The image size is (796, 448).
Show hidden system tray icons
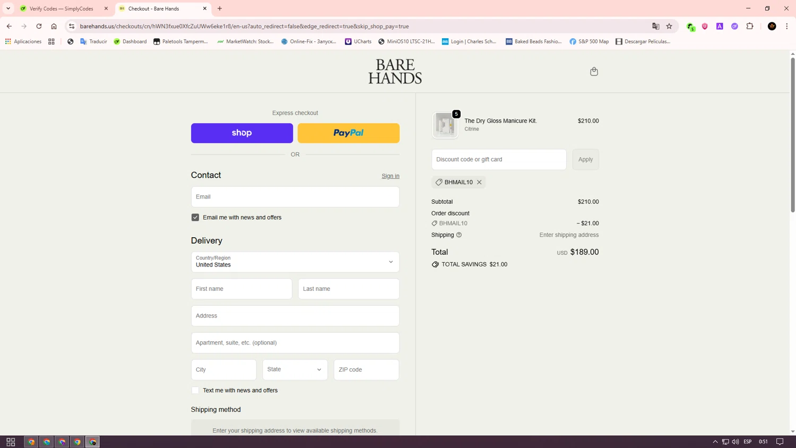coord(715,442)
